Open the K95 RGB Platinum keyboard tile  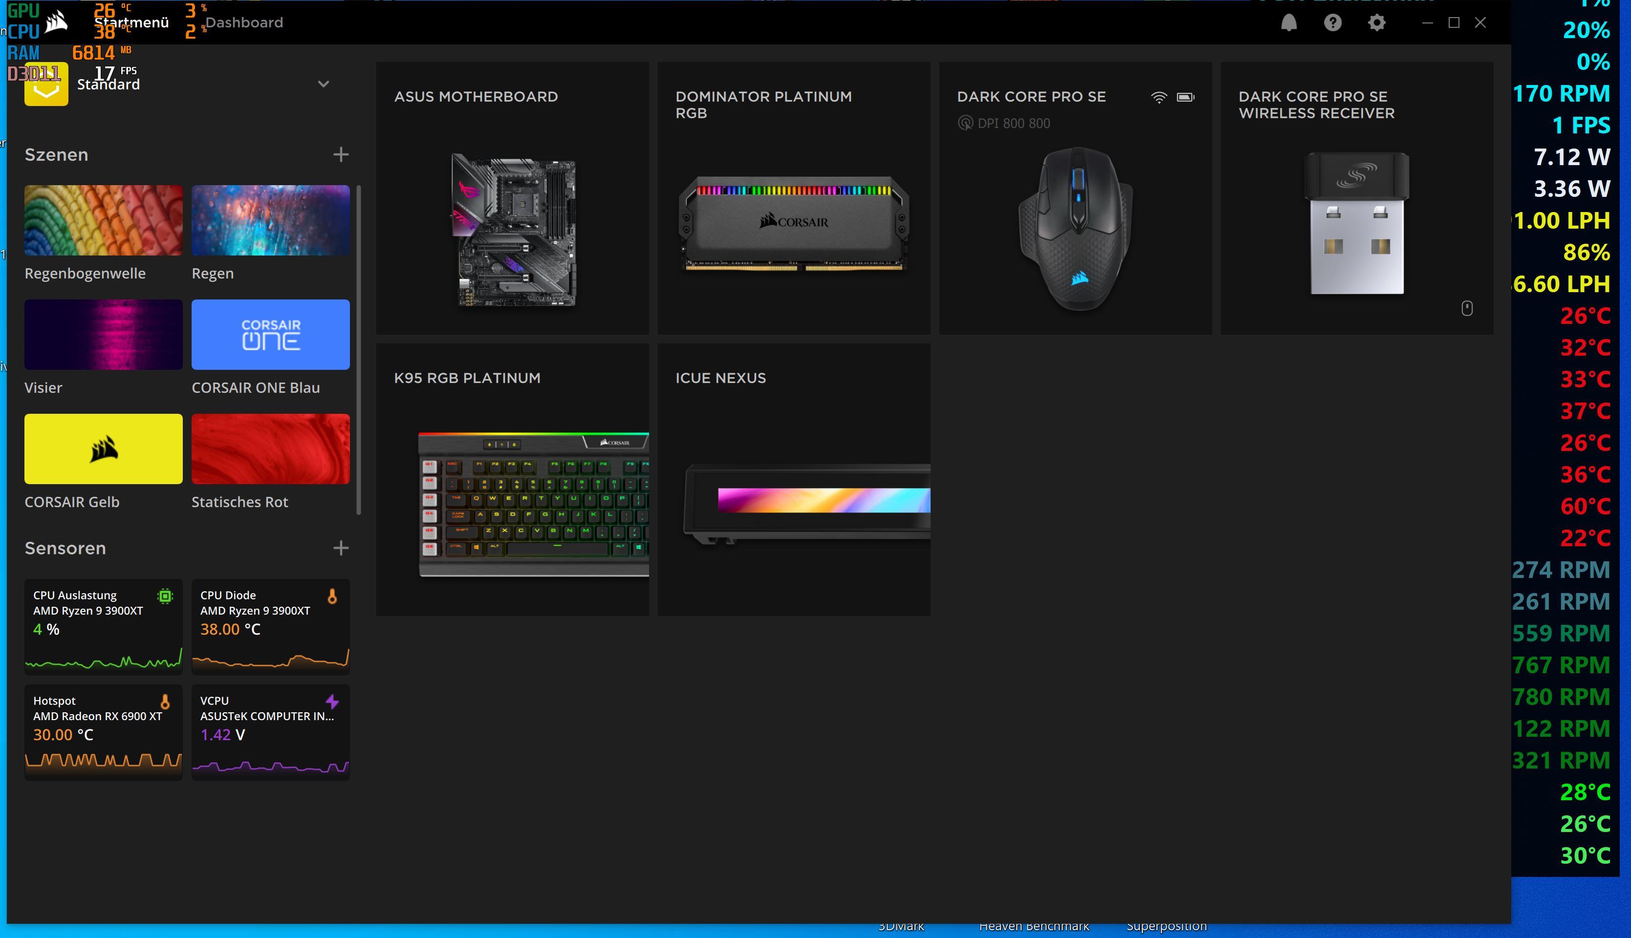coord(512,479)
